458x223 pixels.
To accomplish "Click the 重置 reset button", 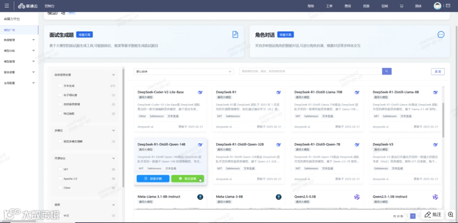I will point(438,72).
